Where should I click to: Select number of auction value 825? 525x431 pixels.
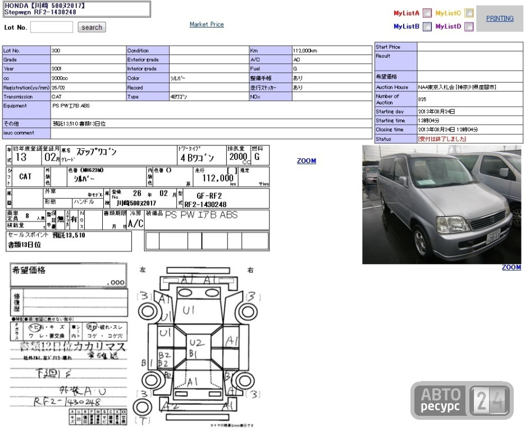click(422, 99)
